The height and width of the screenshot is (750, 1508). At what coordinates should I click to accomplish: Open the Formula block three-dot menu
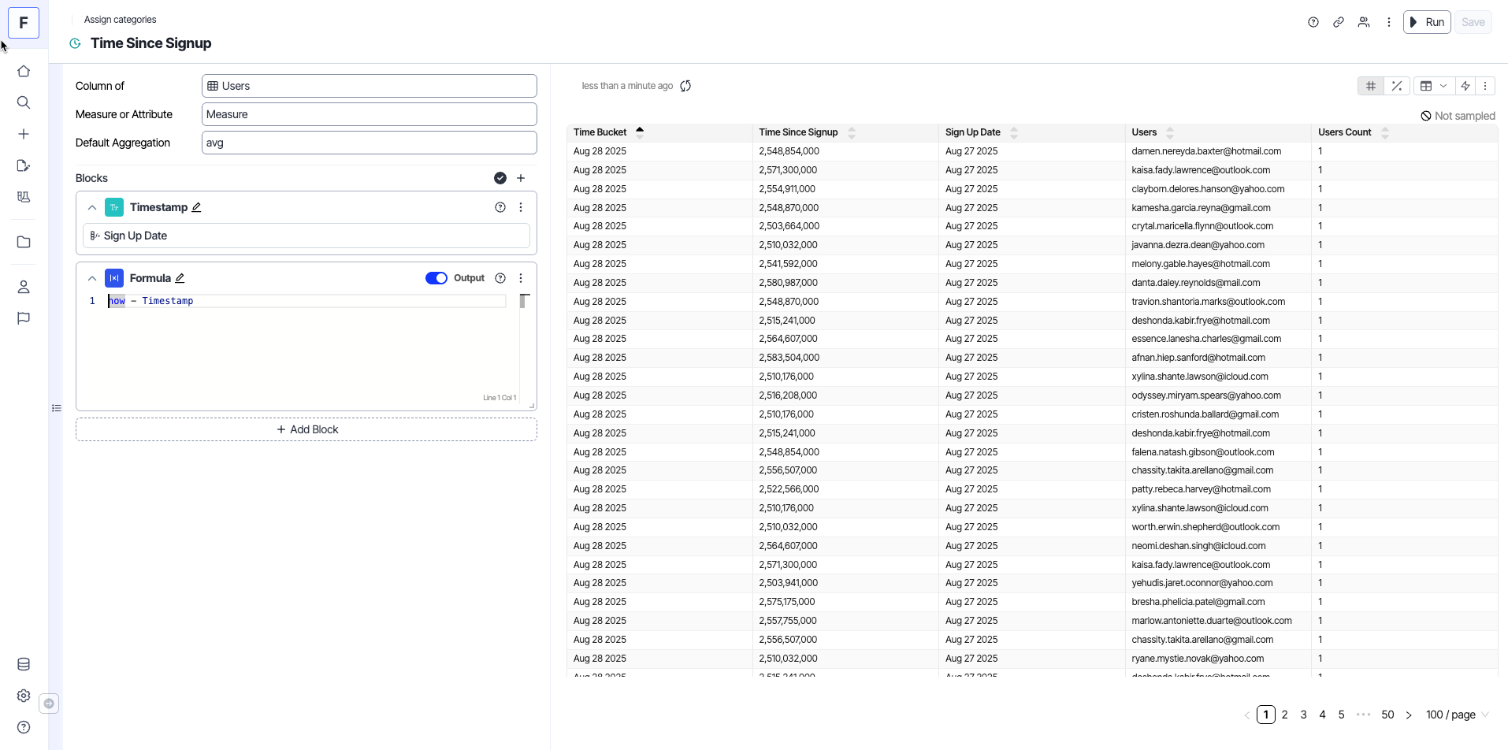point(521,278)
